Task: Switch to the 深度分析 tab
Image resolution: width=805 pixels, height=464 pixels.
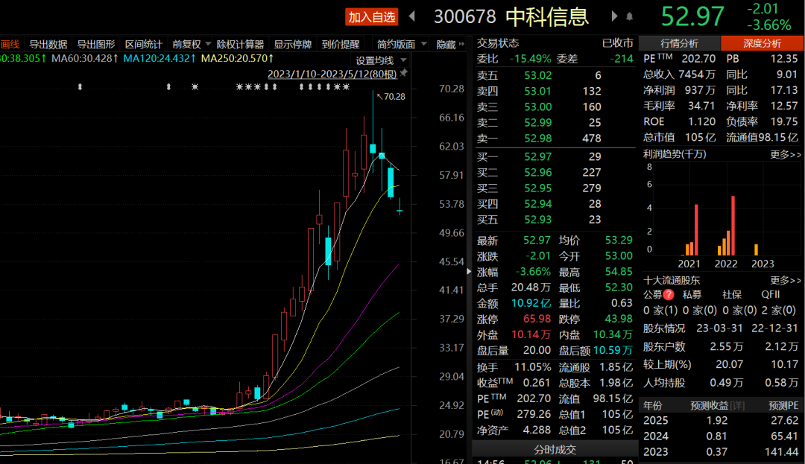Action: pyautogui.click(x=762, y=44)
